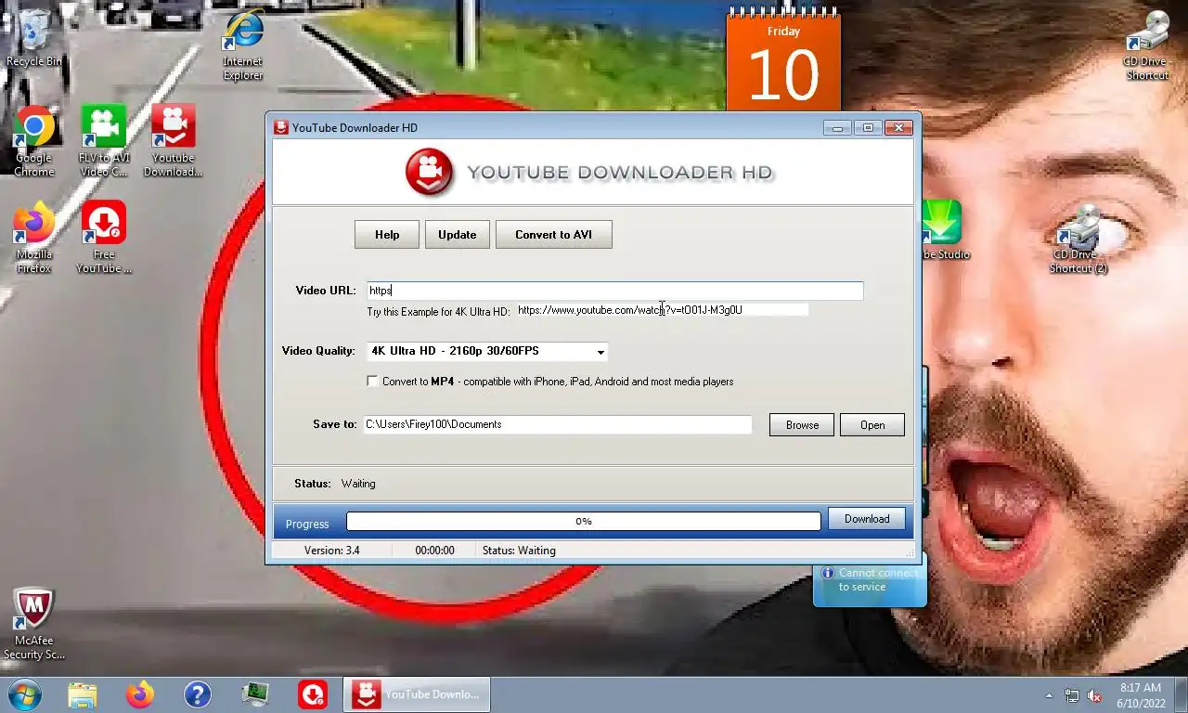Screen dimensions: 1188x713
Task: Click Browse to choose save folder
Action: (x=802, y=425)
